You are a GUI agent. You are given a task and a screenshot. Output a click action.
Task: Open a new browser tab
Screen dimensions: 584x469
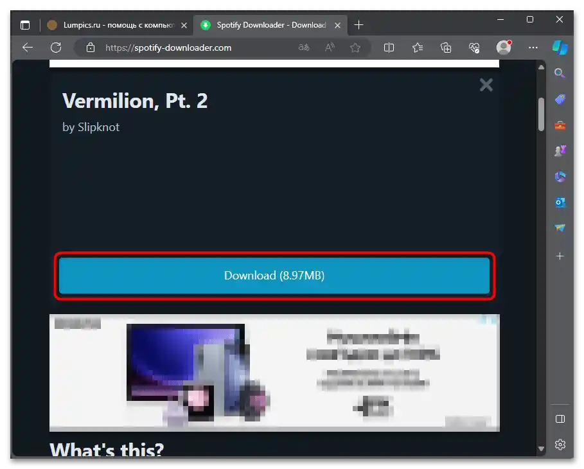pos(358,25)
